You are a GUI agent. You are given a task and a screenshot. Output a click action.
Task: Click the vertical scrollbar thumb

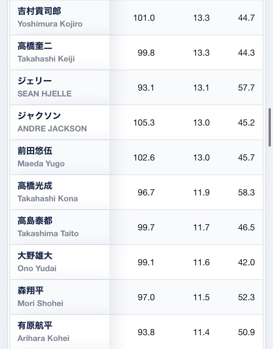(x=270, y=127)
